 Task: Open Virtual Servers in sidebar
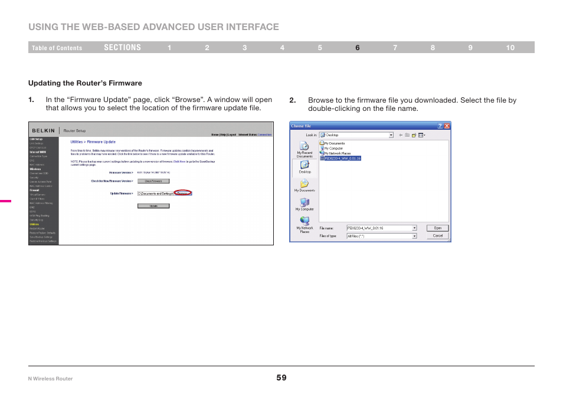(x=37, y=195)
